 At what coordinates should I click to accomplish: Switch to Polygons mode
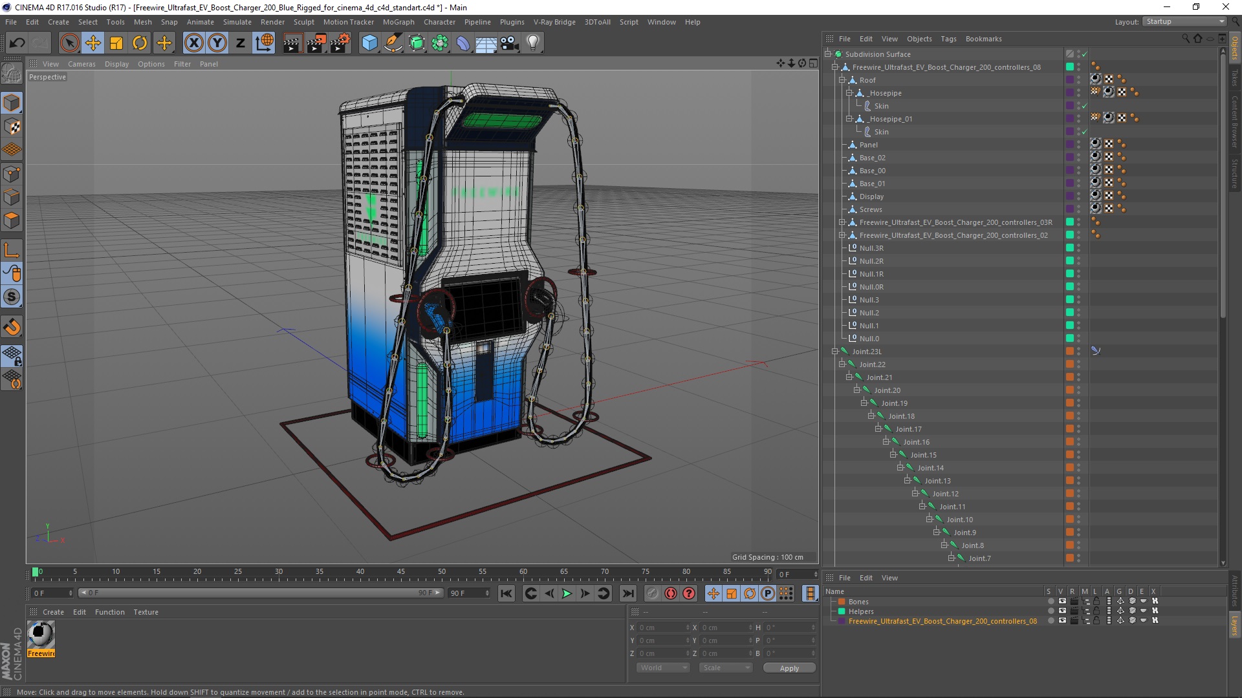click(x=12, y=220)
